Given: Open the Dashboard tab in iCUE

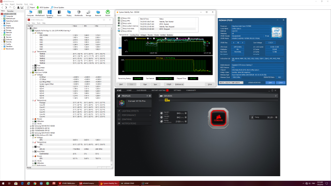Looking at the screenshot, I should pyautogui.click(x=141, y=90).
